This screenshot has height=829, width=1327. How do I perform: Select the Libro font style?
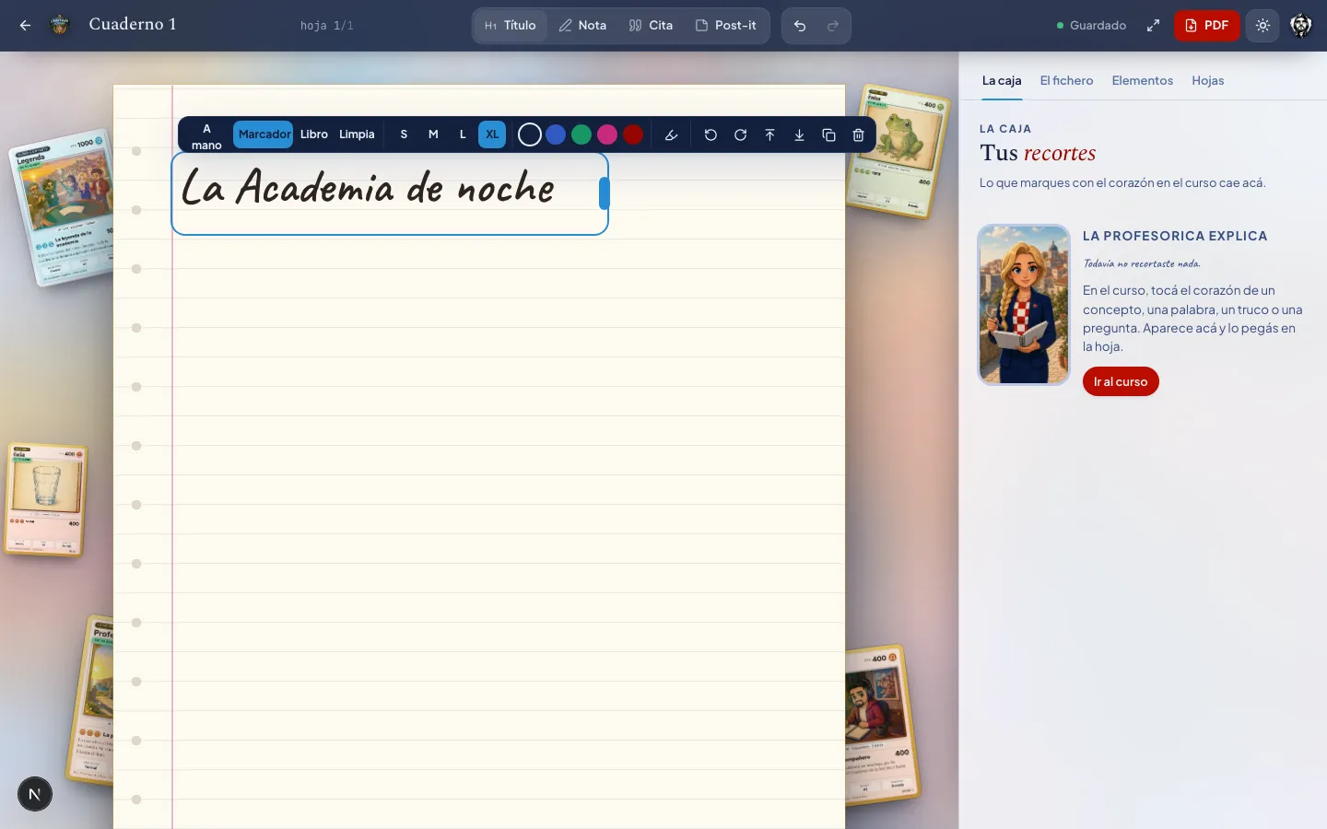(x=314, y=134)
